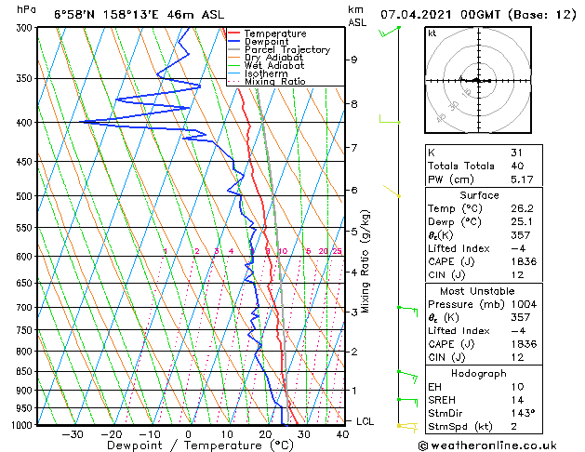The height and width of the screenshot is (452, 585).
Task: Click the 850 hPa pressure axis label
Action: pos(26,371)
